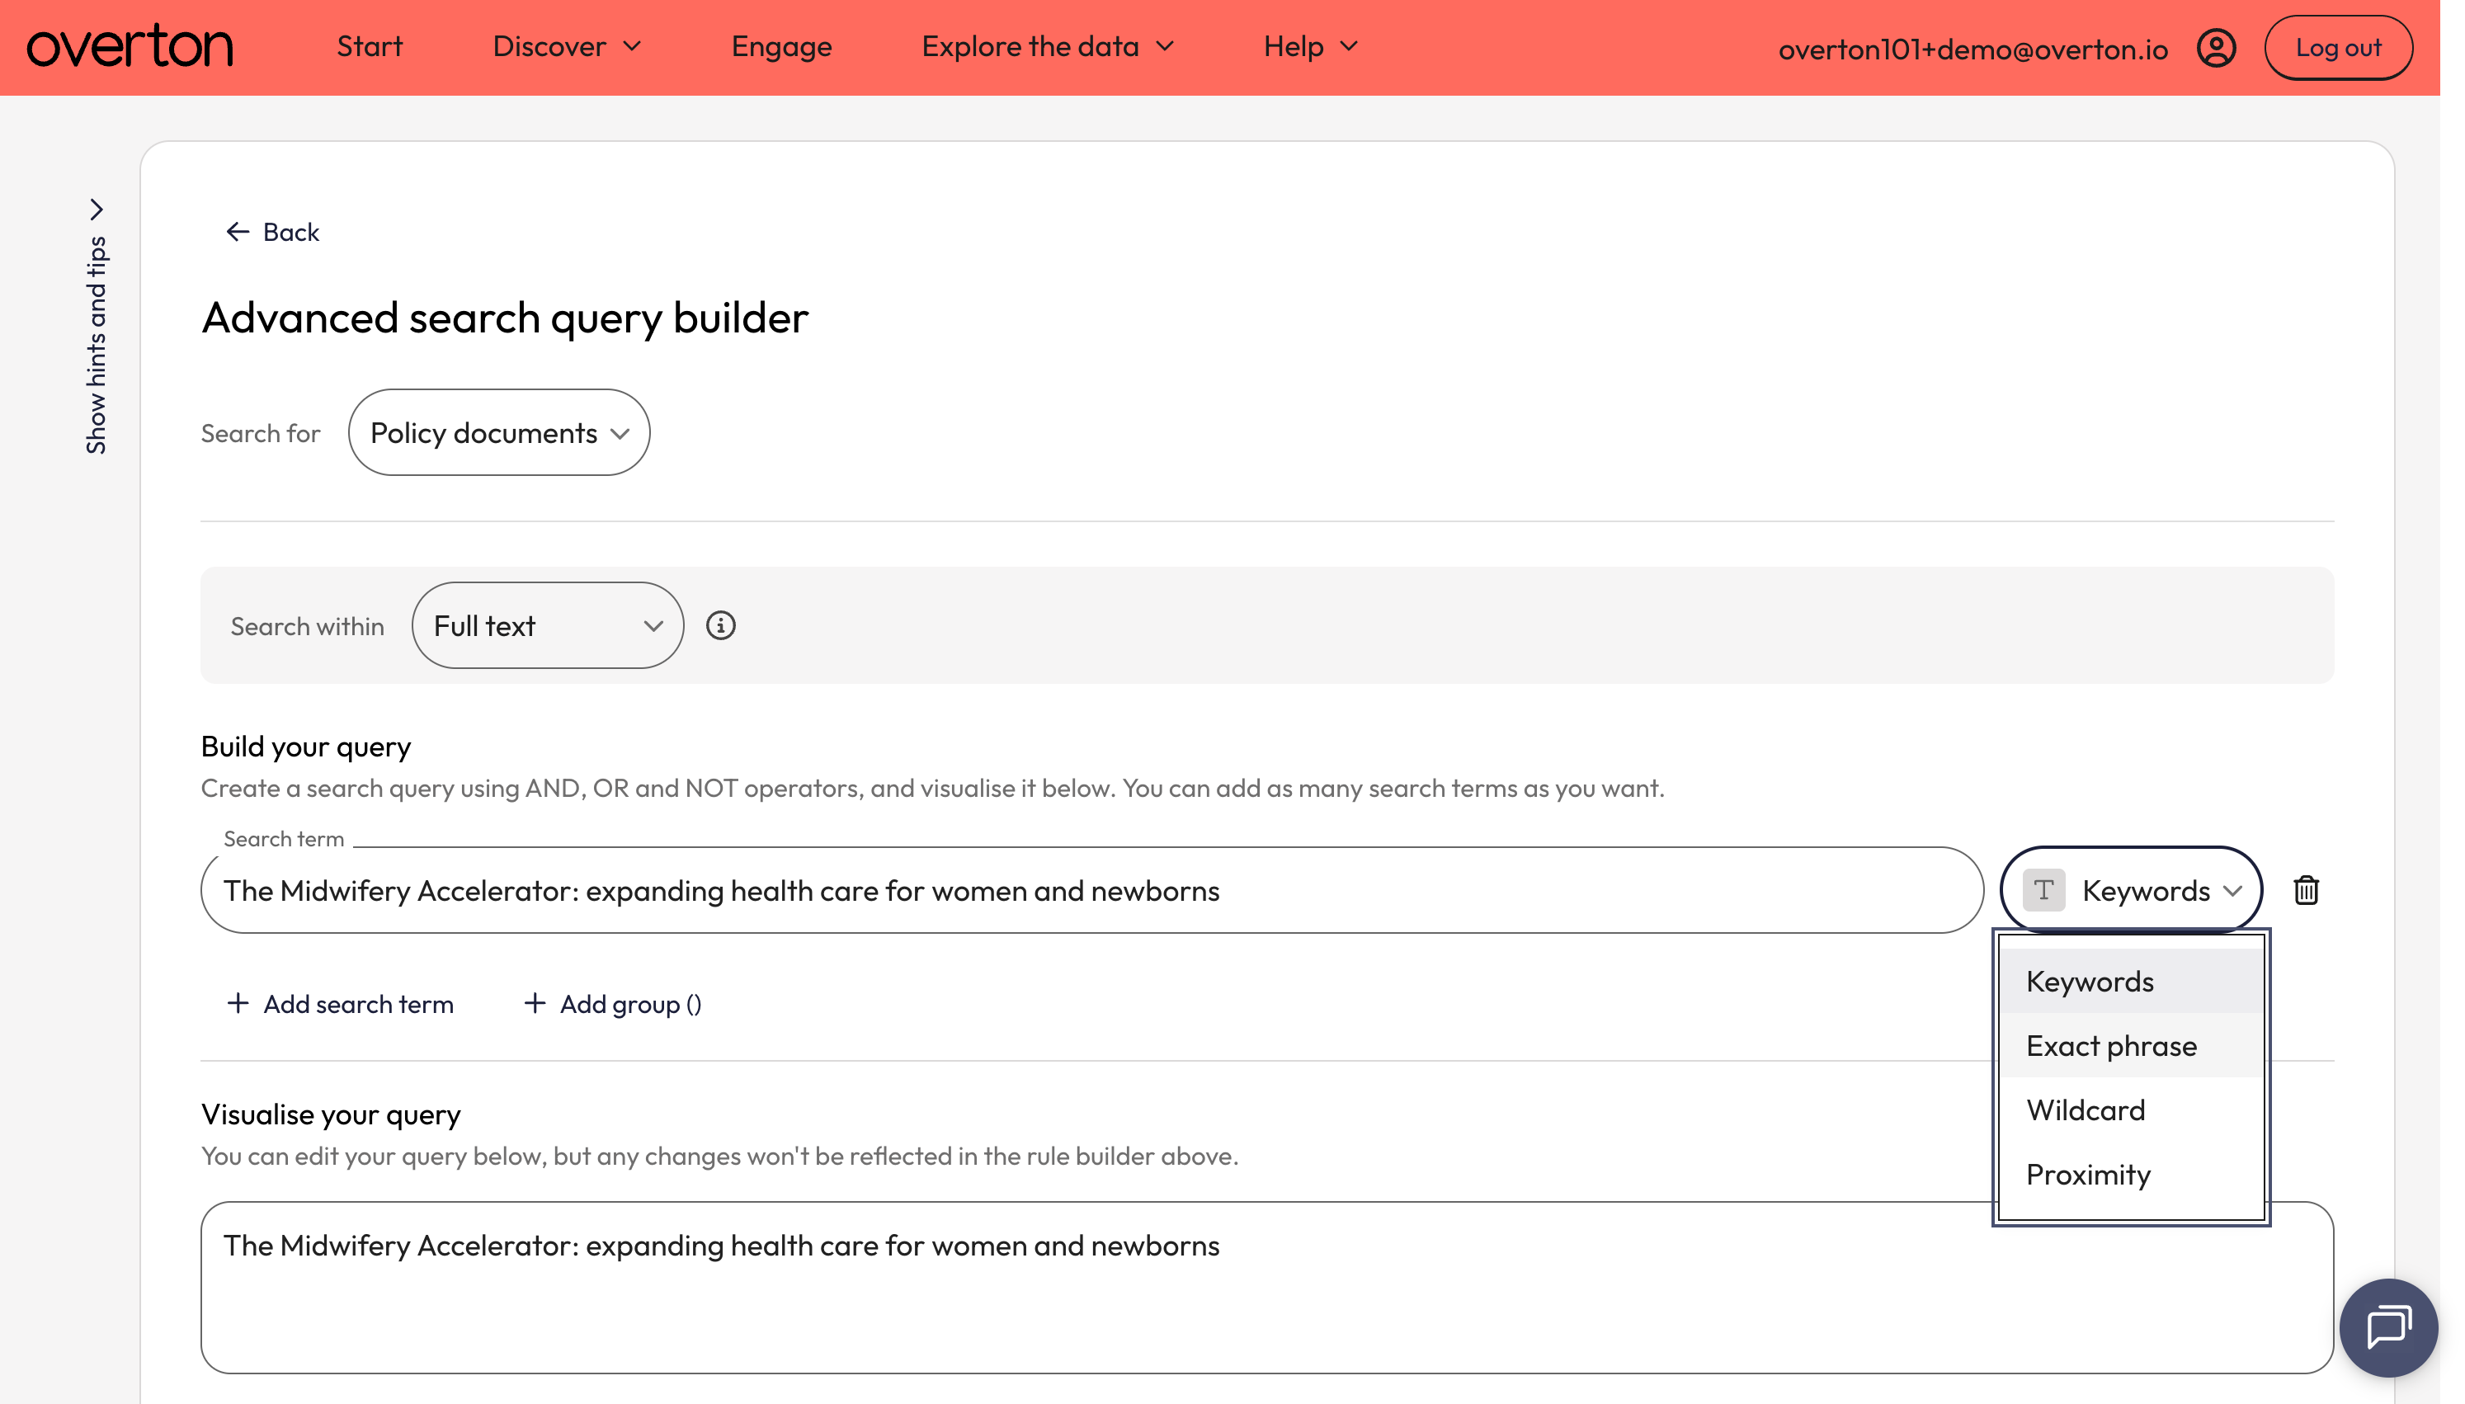This screenshot has height=1404, width=2465.
Task: Open the Start page
Action: click(370, 46)
